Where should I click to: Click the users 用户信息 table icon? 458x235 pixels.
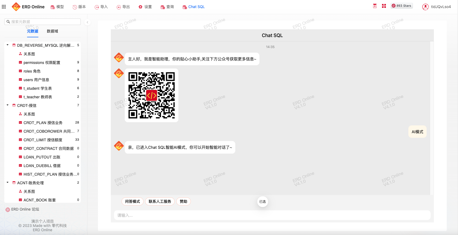[20, 80]
